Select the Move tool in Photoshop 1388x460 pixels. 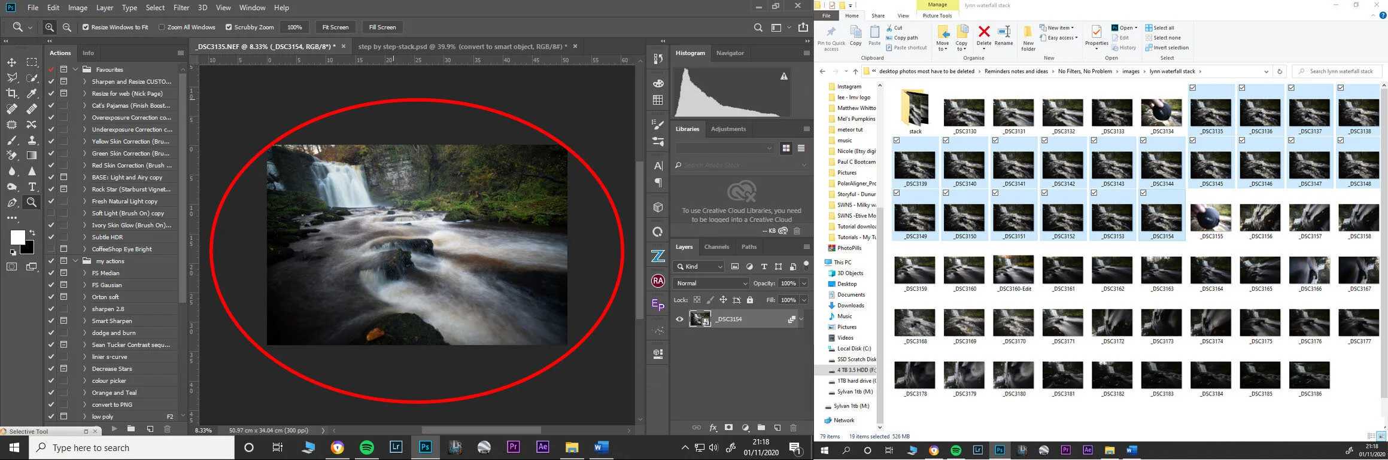click(x=11, y=62)
